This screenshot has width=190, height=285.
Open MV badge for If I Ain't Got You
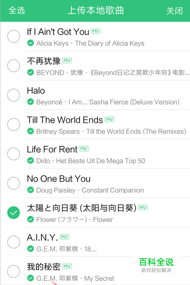point(95,31)
